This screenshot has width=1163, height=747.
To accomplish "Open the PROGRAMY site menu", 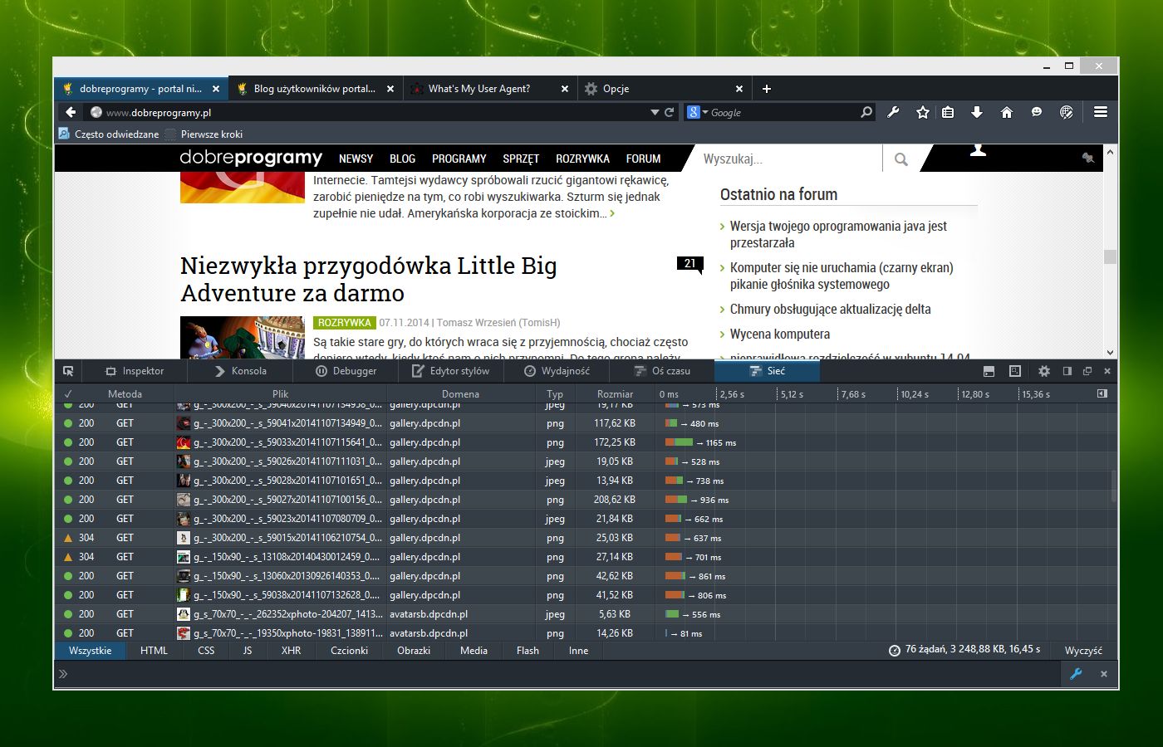I will (x=459, y=159).
